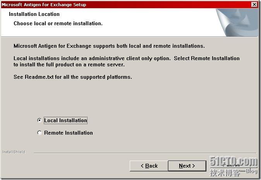Screen dimensions: 261x180
Task: Select the Remote Installation radio button
Action: coord(39,133)
